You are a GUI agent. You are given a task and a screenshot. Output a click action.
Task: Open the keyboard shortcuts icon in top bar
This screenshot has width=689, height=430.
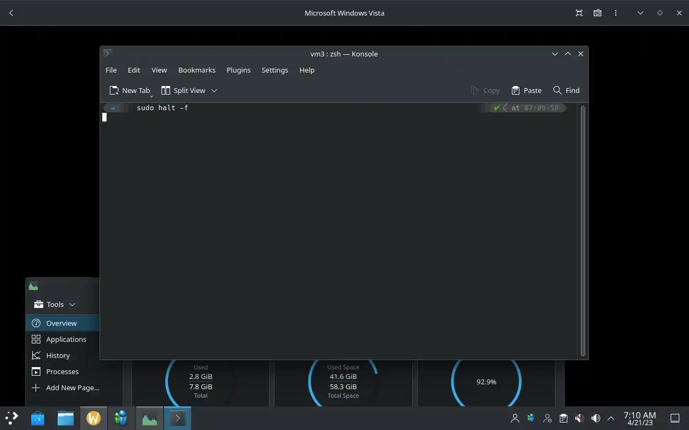pyautogui.click(x=597, y=13)
